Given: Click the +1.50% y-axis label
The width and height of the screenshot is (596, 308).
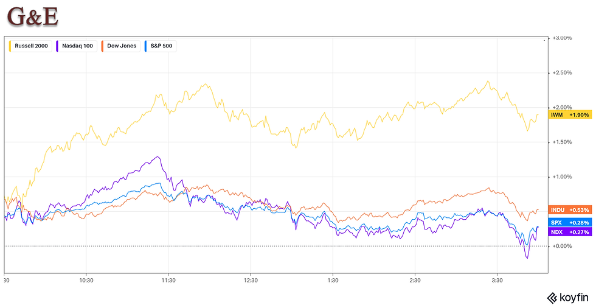Looking at the screenshot, I should coord(562,142).
